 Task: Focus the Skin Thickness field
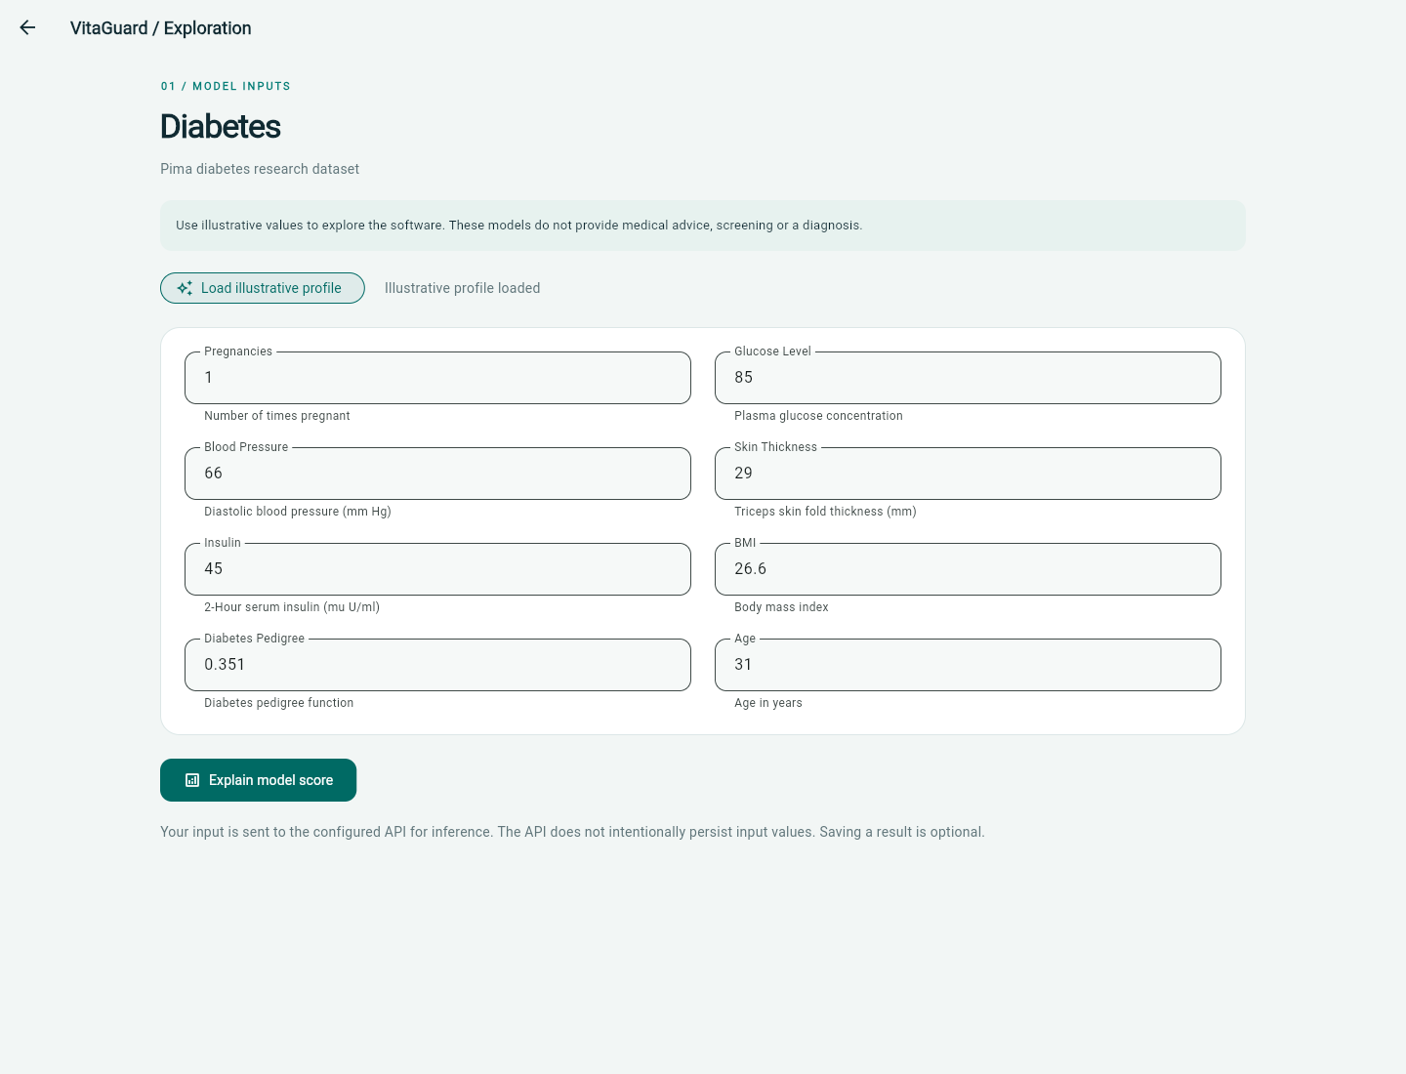968,474
